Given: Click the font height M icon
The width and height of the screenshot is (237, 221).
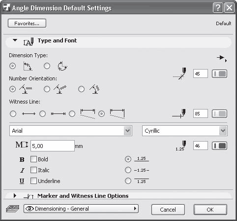Looking at the screenshot, I should [22, 145].
